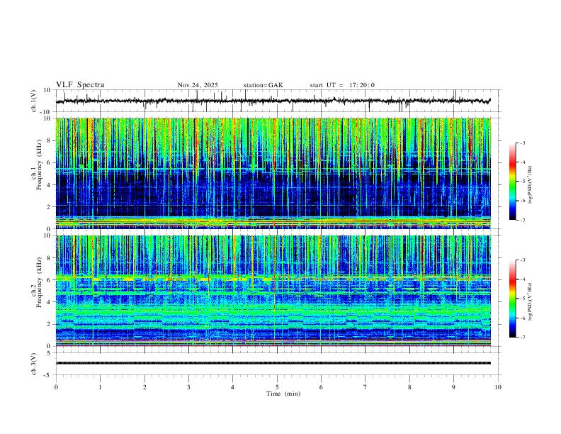Click ch.1 'Frequency (kHz)' axis label
561x434 pixels.
[x=40, y=165]
